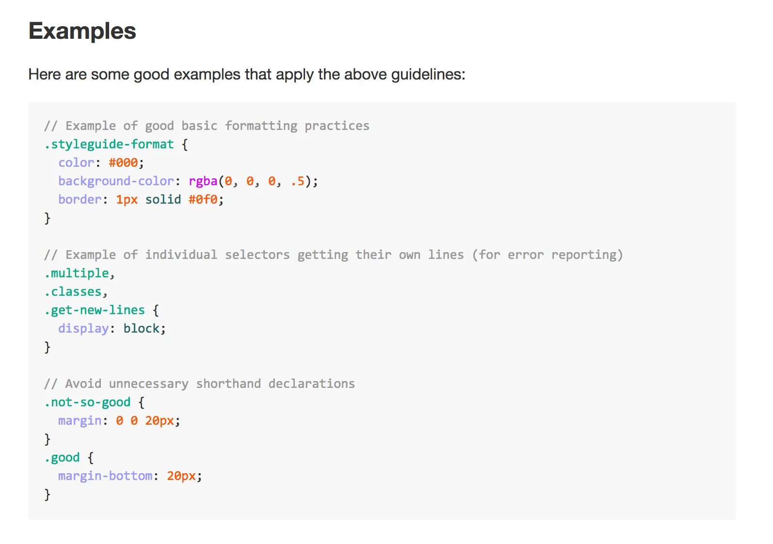Click the .5 alpha value
Image resolution: width=773 pixels, height=544 pixels.
click(298, 181)
